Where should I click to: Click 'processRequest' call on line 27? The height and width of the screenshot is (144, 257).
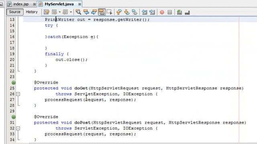(x=63, y=100)
